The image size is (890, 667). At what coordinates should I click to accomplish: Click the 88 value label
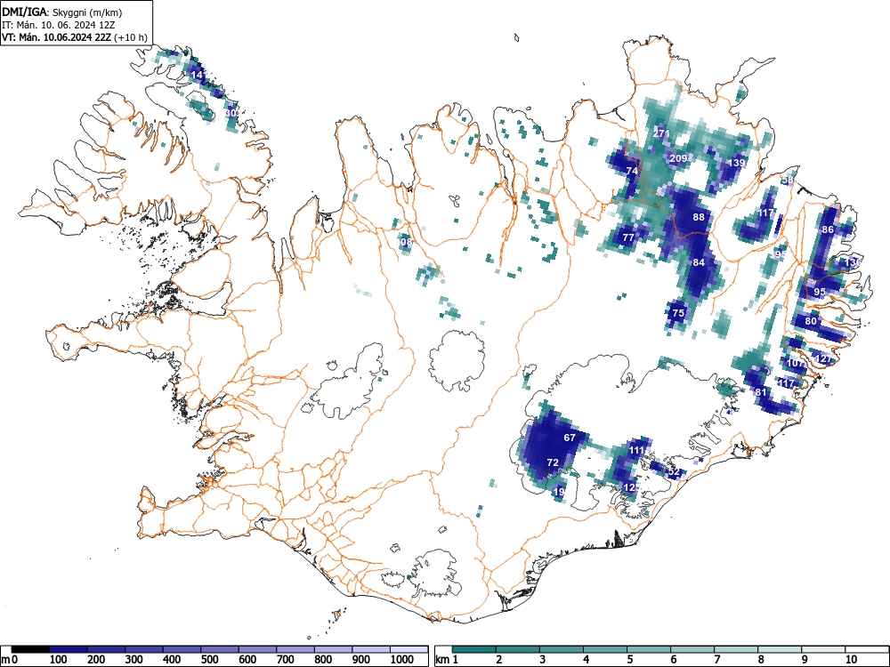point(699,217)
